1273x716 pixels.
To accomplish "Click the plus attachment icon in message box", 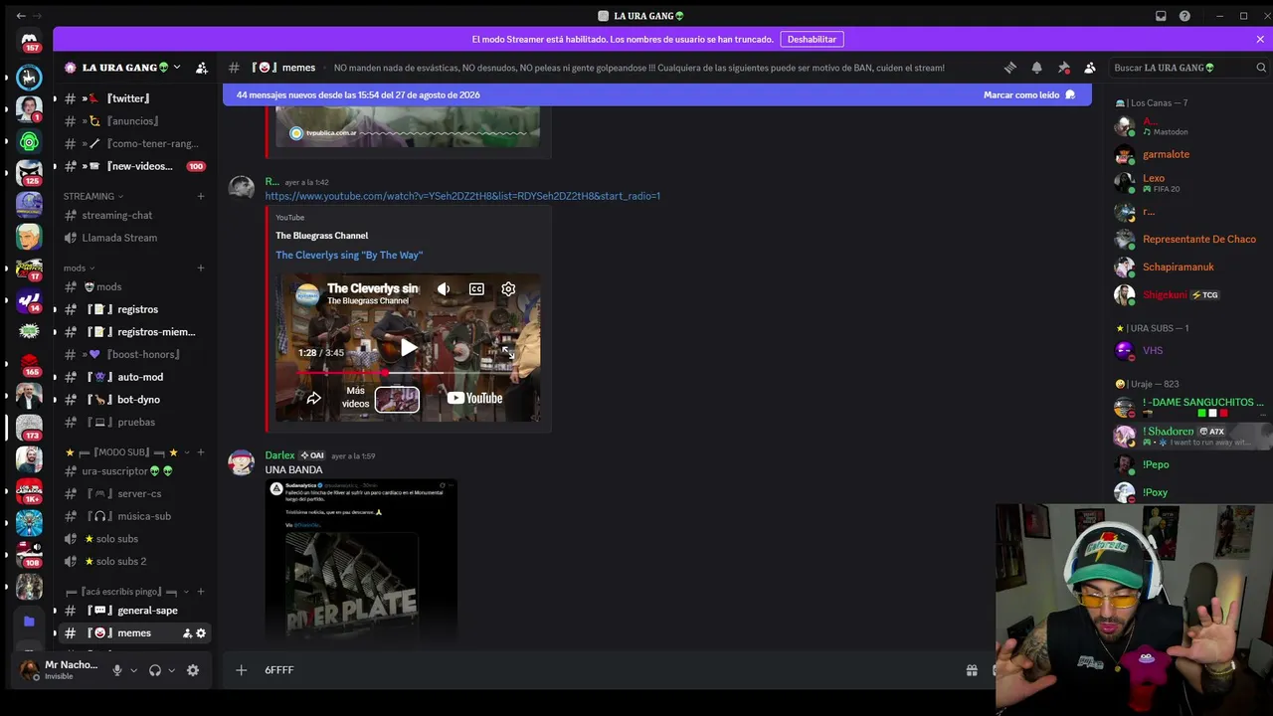I will (241, 670).
